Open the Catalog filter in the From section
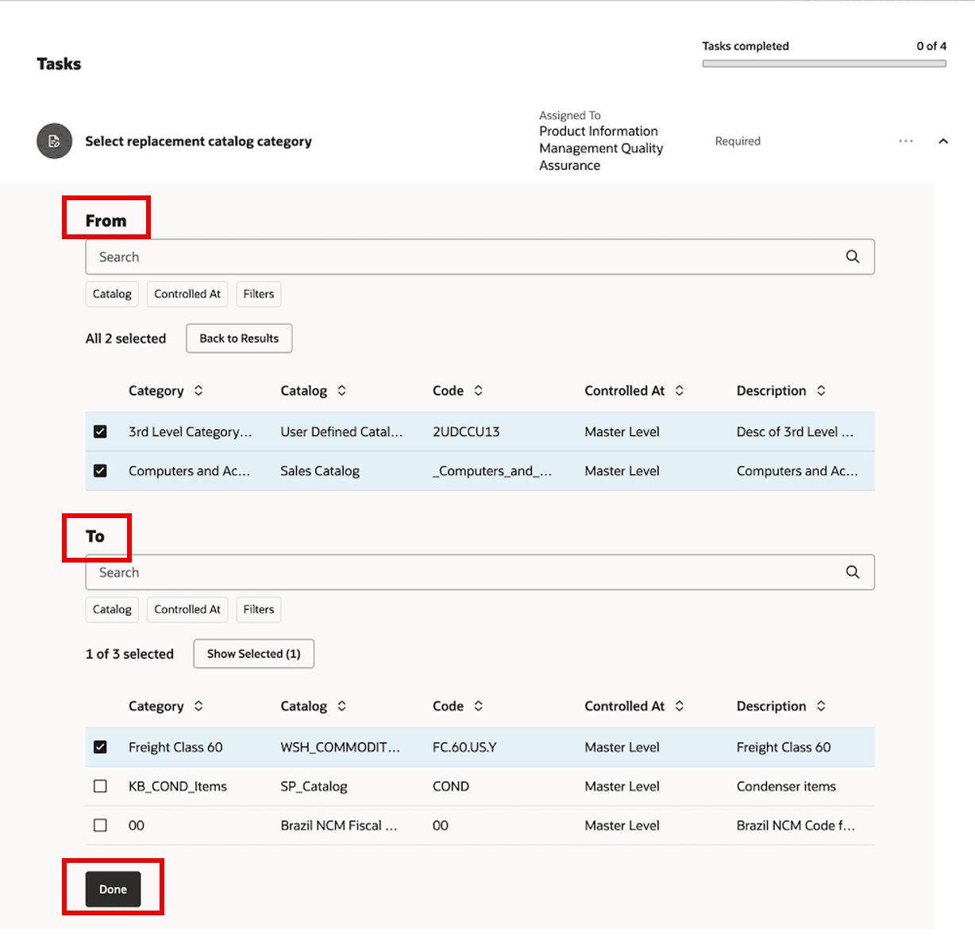Screen dimensions: 975x936 111,294
